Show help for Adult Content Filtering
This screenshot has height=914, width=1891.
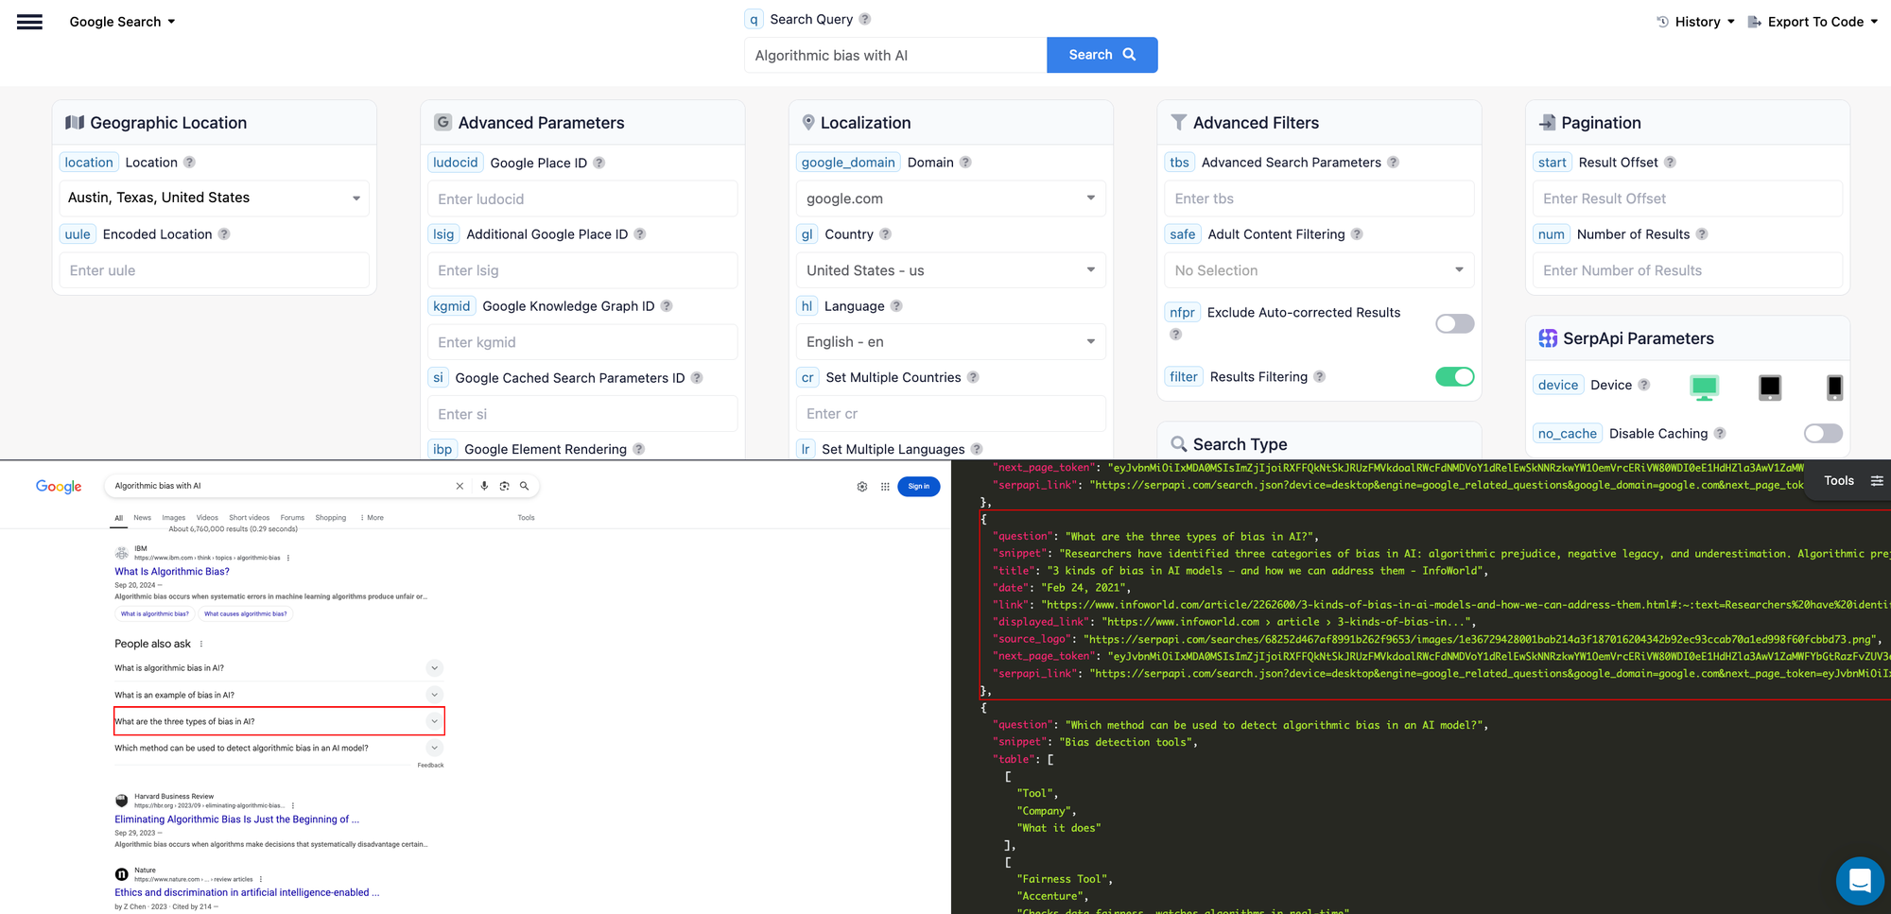click(1357, 234)
